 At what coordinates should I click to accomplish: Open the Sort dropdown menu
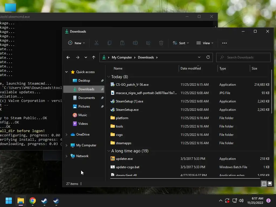(x=181, y=43)
